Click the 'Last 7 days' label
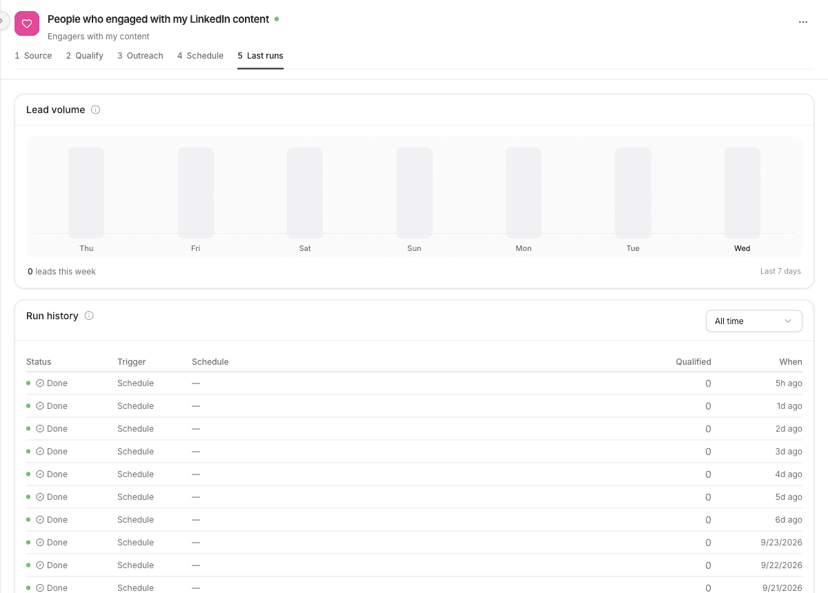The width and height of the screenshot is (828, 593). click(x=780, y=272)
